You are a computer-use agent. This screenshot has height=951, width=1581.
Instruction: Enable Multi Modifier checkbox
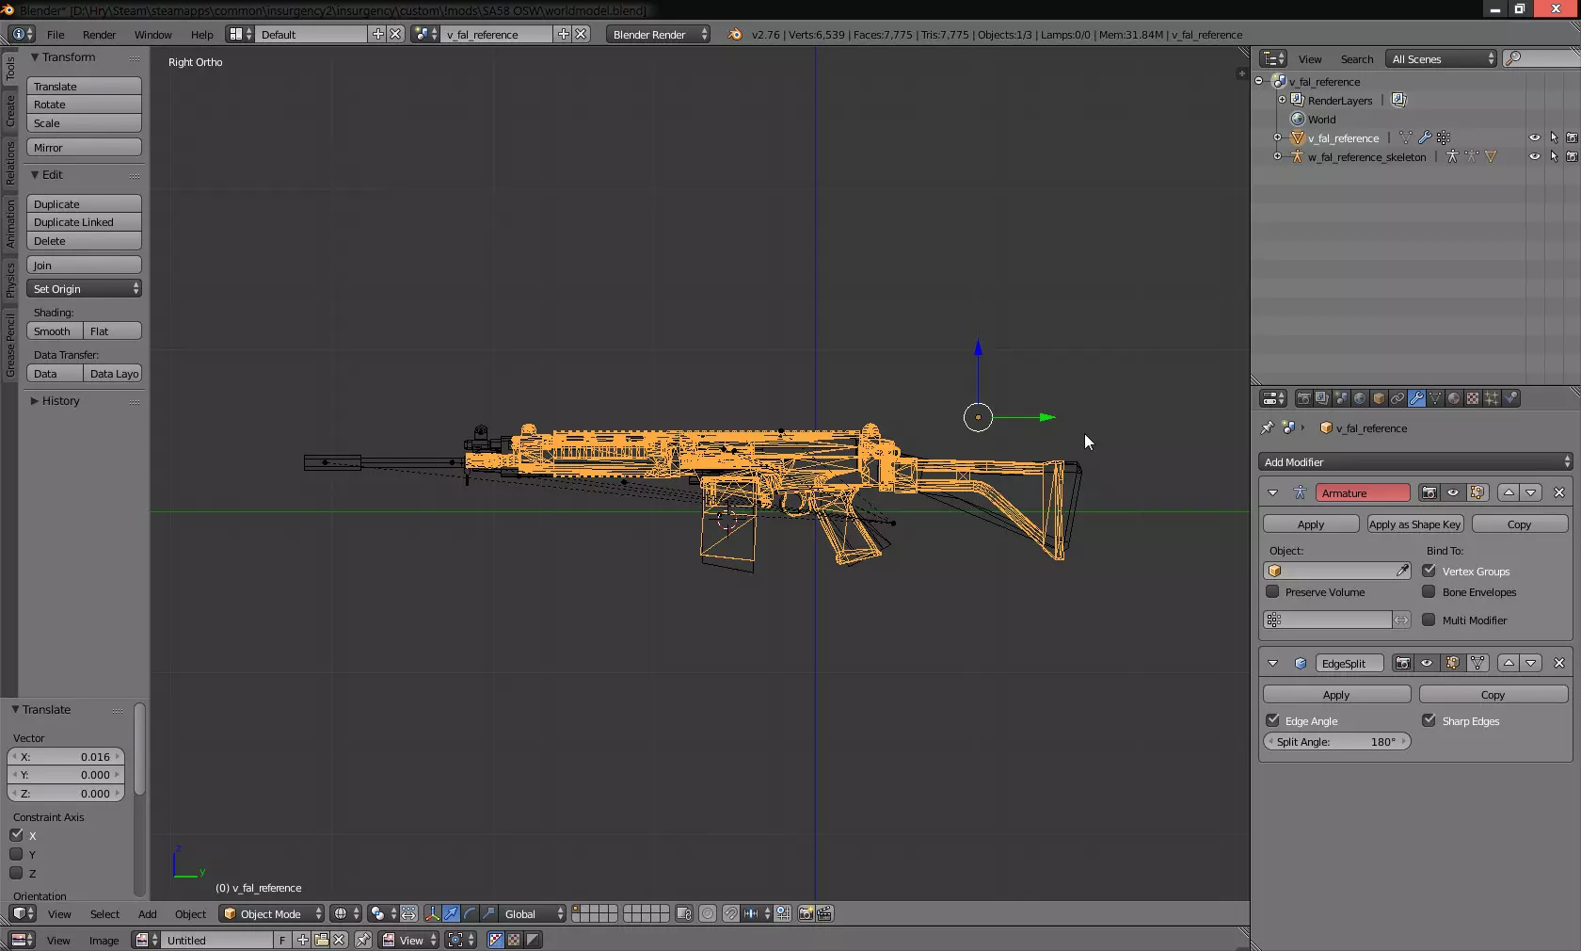tap(1429, 620)
